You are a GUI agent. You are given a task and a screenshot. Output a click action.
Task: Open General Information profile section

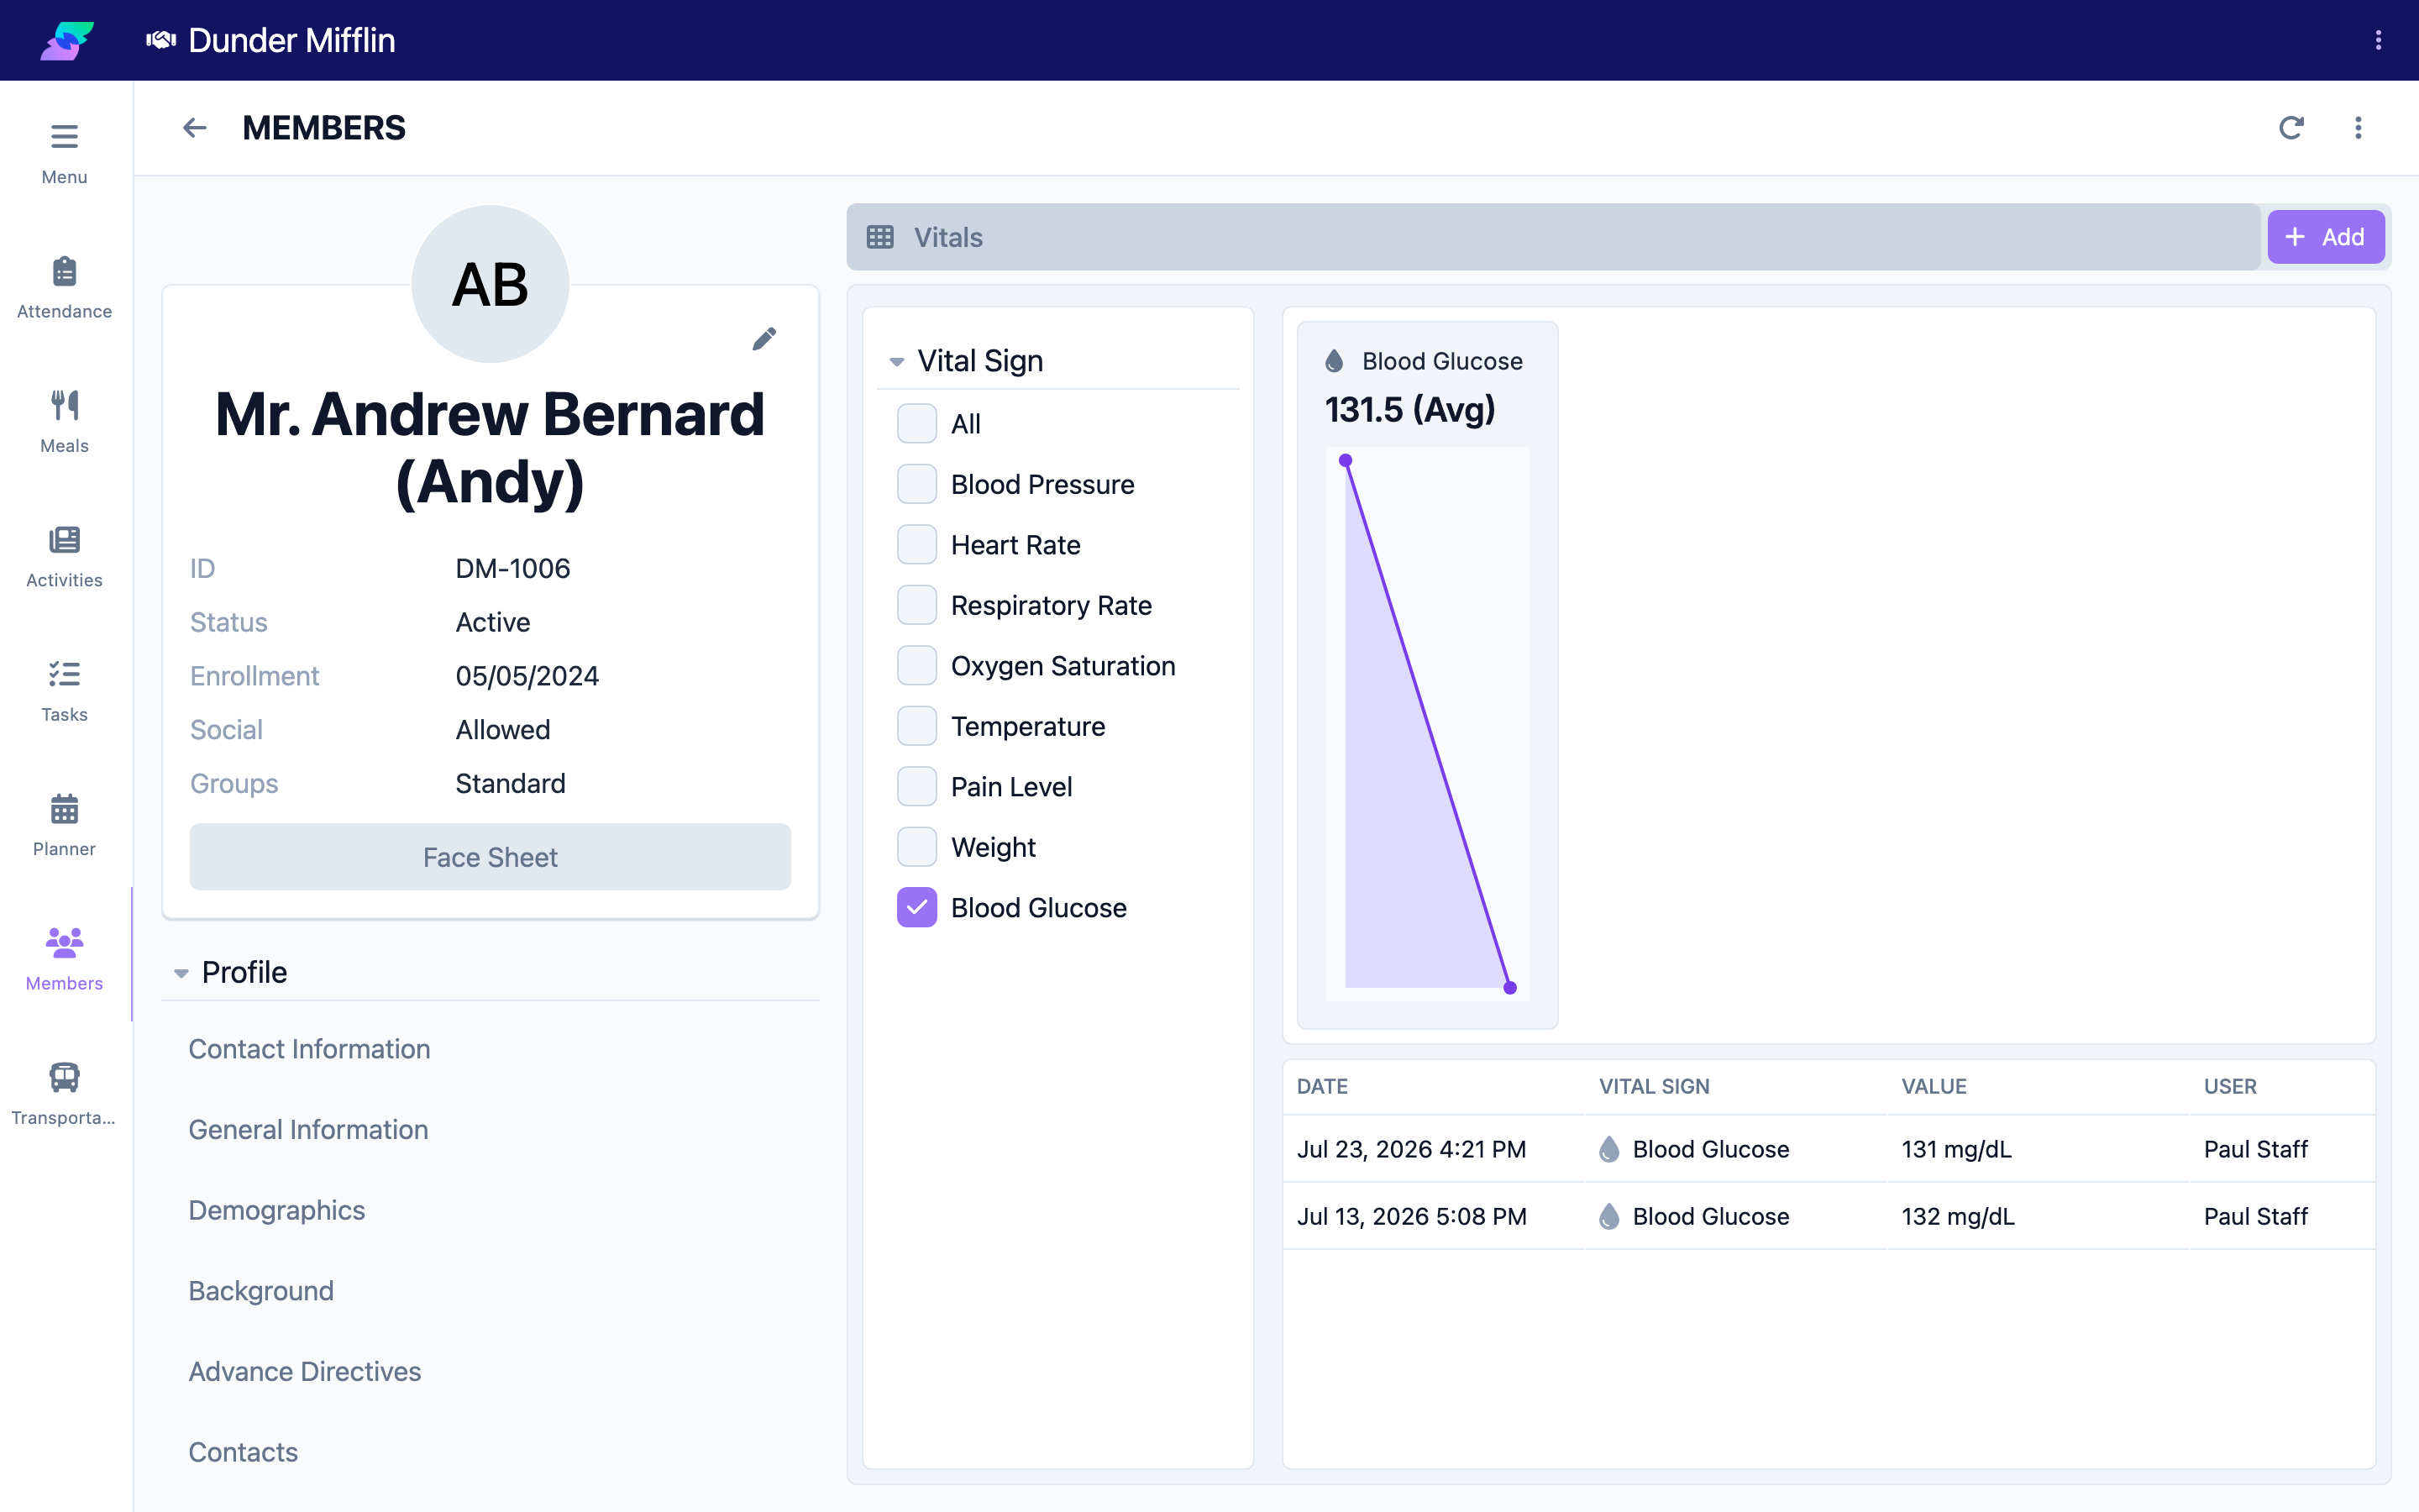click(308, 1130)
